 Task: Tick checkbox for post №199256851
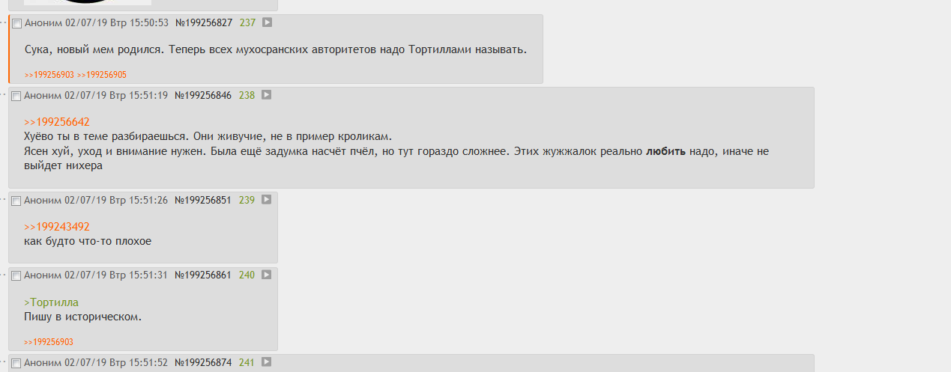coord(16,201)
